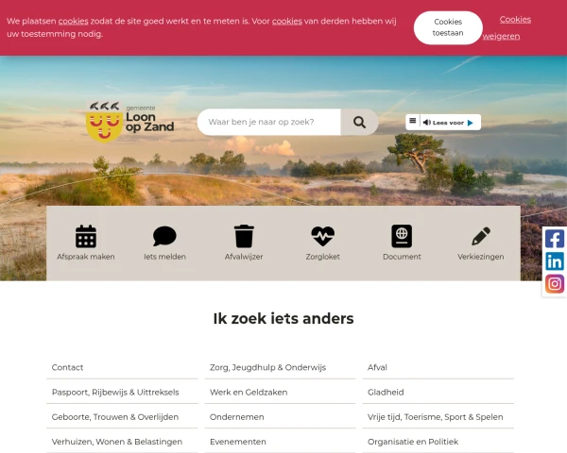The image size is (567, 453).
Task: Open the Zorgloket heart icon
Action: pyautogui.click(x=322, y=236)
